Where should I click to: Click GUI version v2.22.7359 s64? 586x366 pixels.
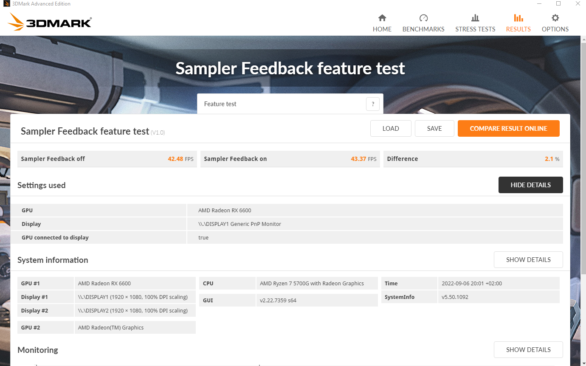[278, 300]
